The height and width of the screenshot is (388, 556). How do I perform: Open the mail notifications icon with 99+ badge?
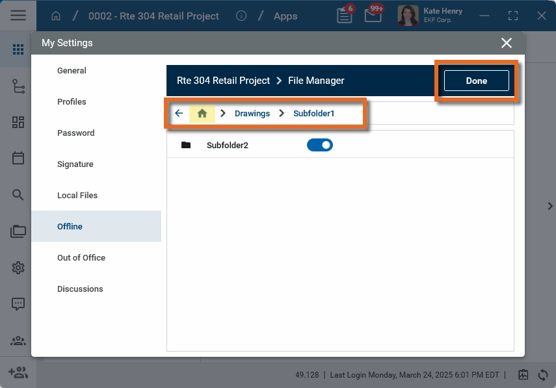point(373,16)
